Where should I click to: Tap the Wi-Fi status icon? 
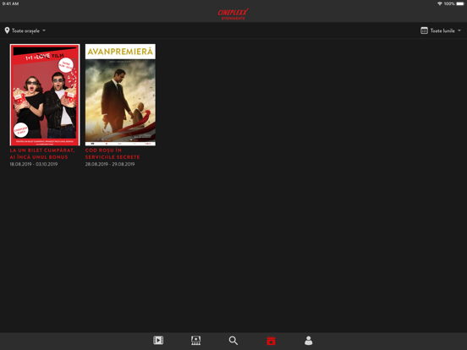tap(440, 3)
